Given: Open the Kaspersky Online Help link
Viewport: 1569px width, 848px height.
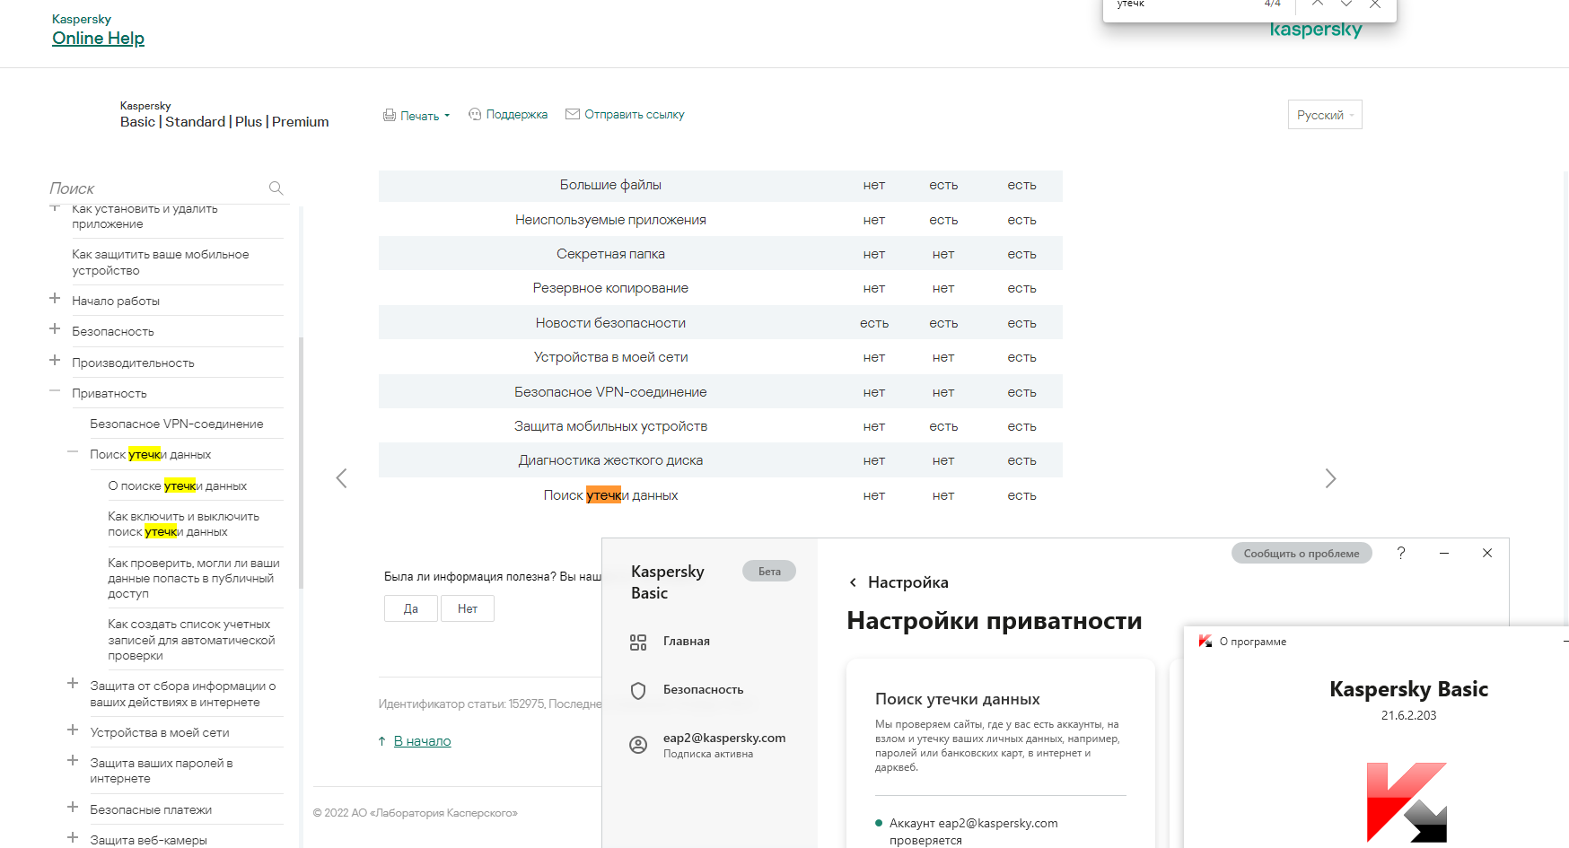Looking at the screenshot, I should (x=98, y=39).
